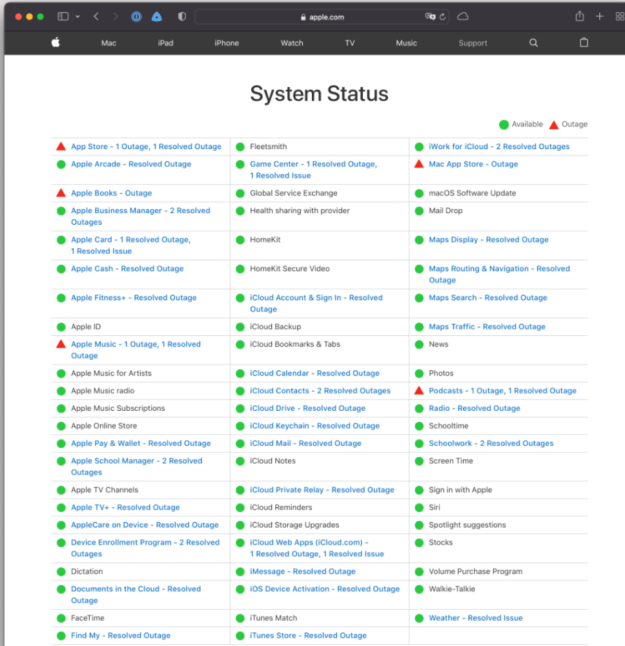Screen dimensions: 625x646
Task: Click the System Status heading
Action: click(319, 94)
